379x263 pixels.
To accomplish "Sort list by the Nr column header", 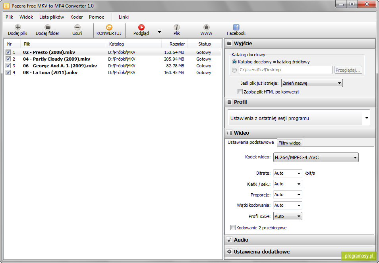I will coord(12,44).
